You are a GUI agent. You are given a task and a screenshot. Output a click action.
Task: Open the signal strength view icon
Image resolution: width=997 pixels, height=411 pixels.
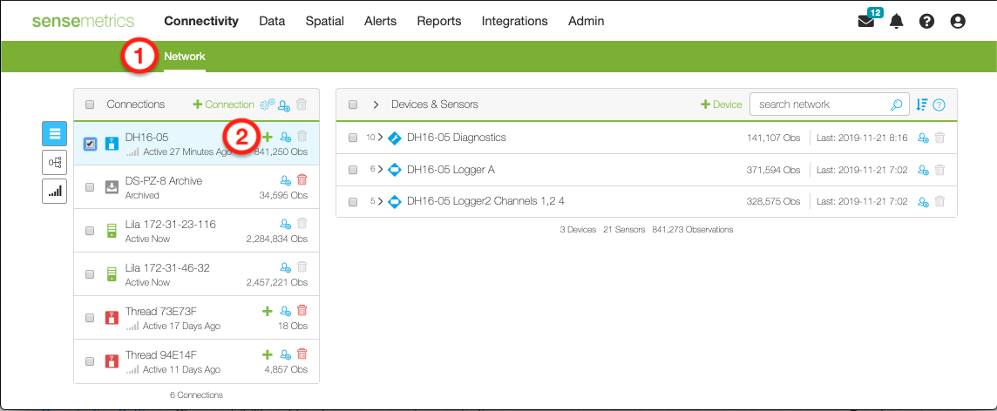(54, 191)
